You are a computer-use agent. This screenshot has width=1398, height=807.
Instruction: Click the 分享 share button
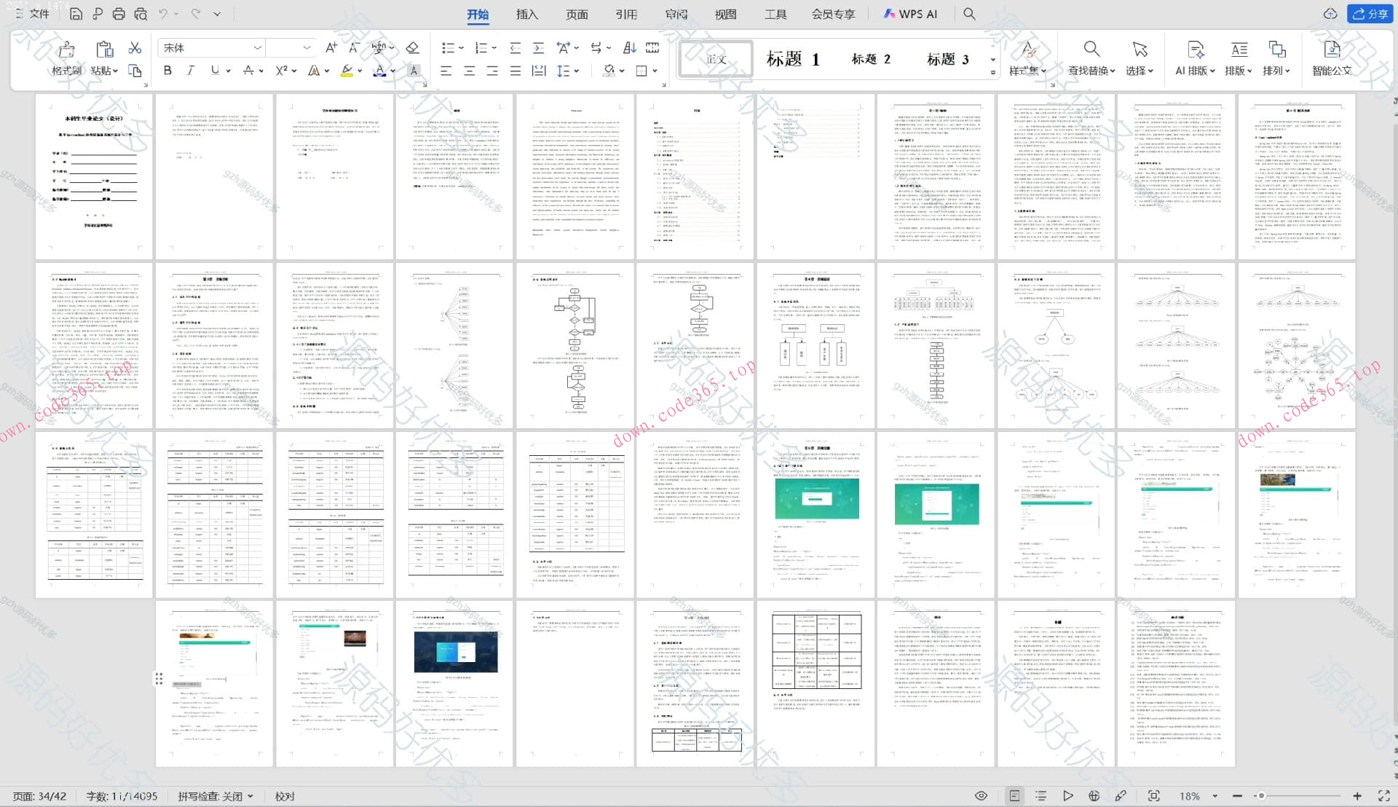pos(1371,14)
